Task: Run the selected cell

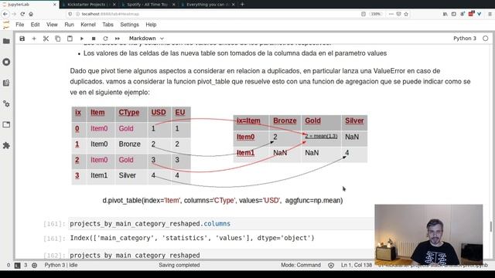Action: click(x=82, y=39)
